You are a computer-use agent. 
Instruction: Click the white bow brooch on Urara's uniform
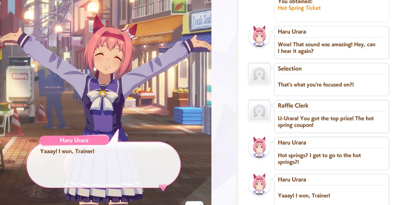pyautogui.click(x=102, y=98)
